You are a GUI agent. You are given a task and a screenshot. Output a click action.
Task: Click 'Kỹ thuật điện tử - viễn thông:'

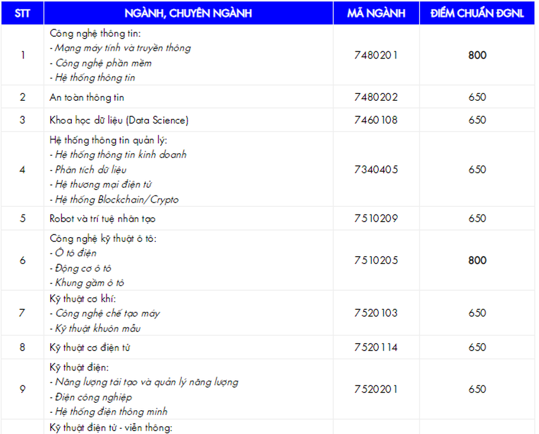[110, 428]
